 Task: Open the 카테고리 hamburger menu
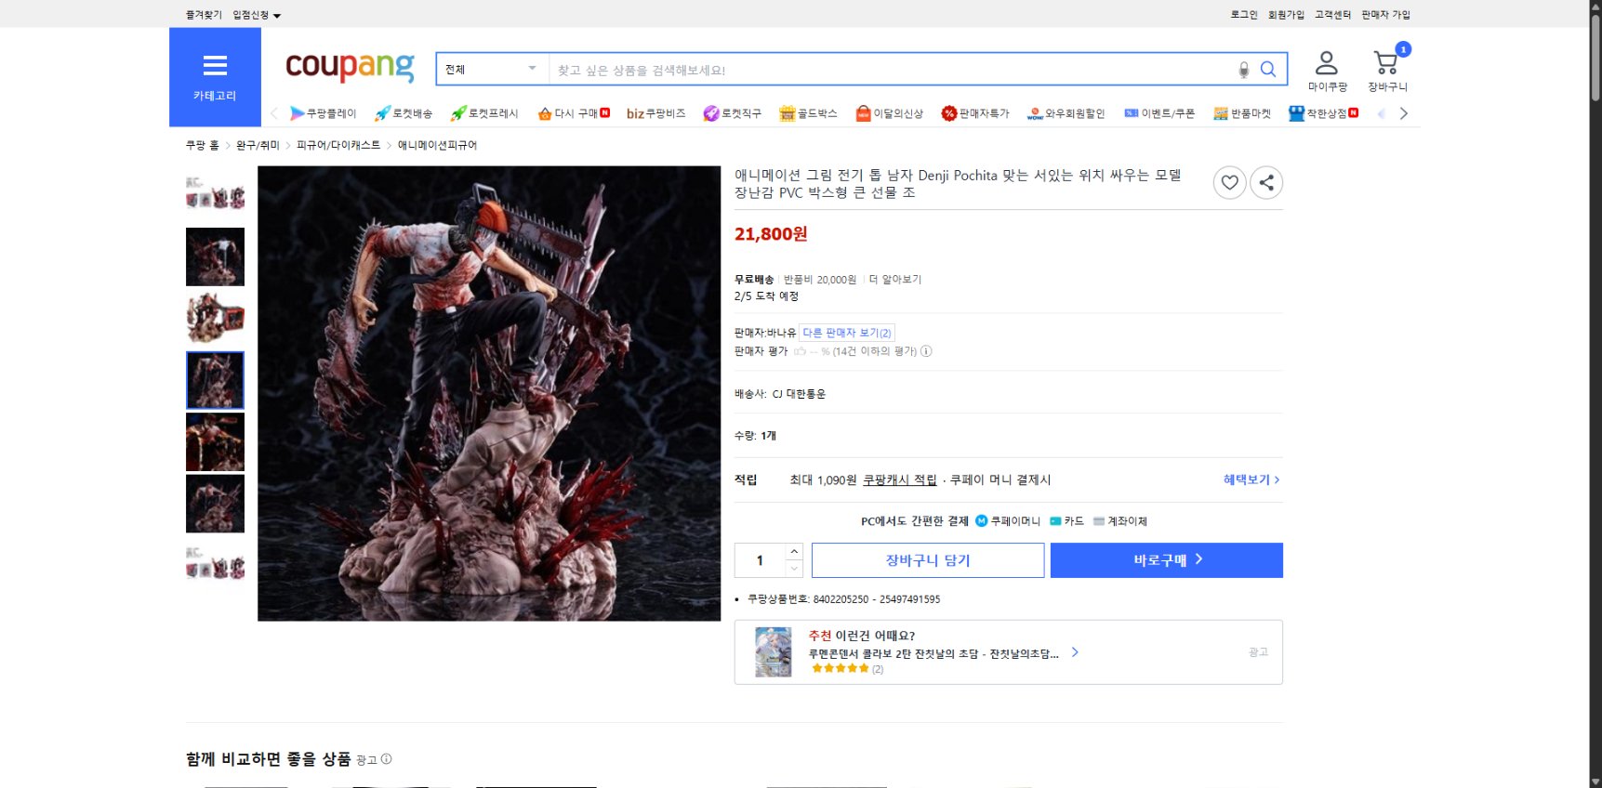pos(215,77)
